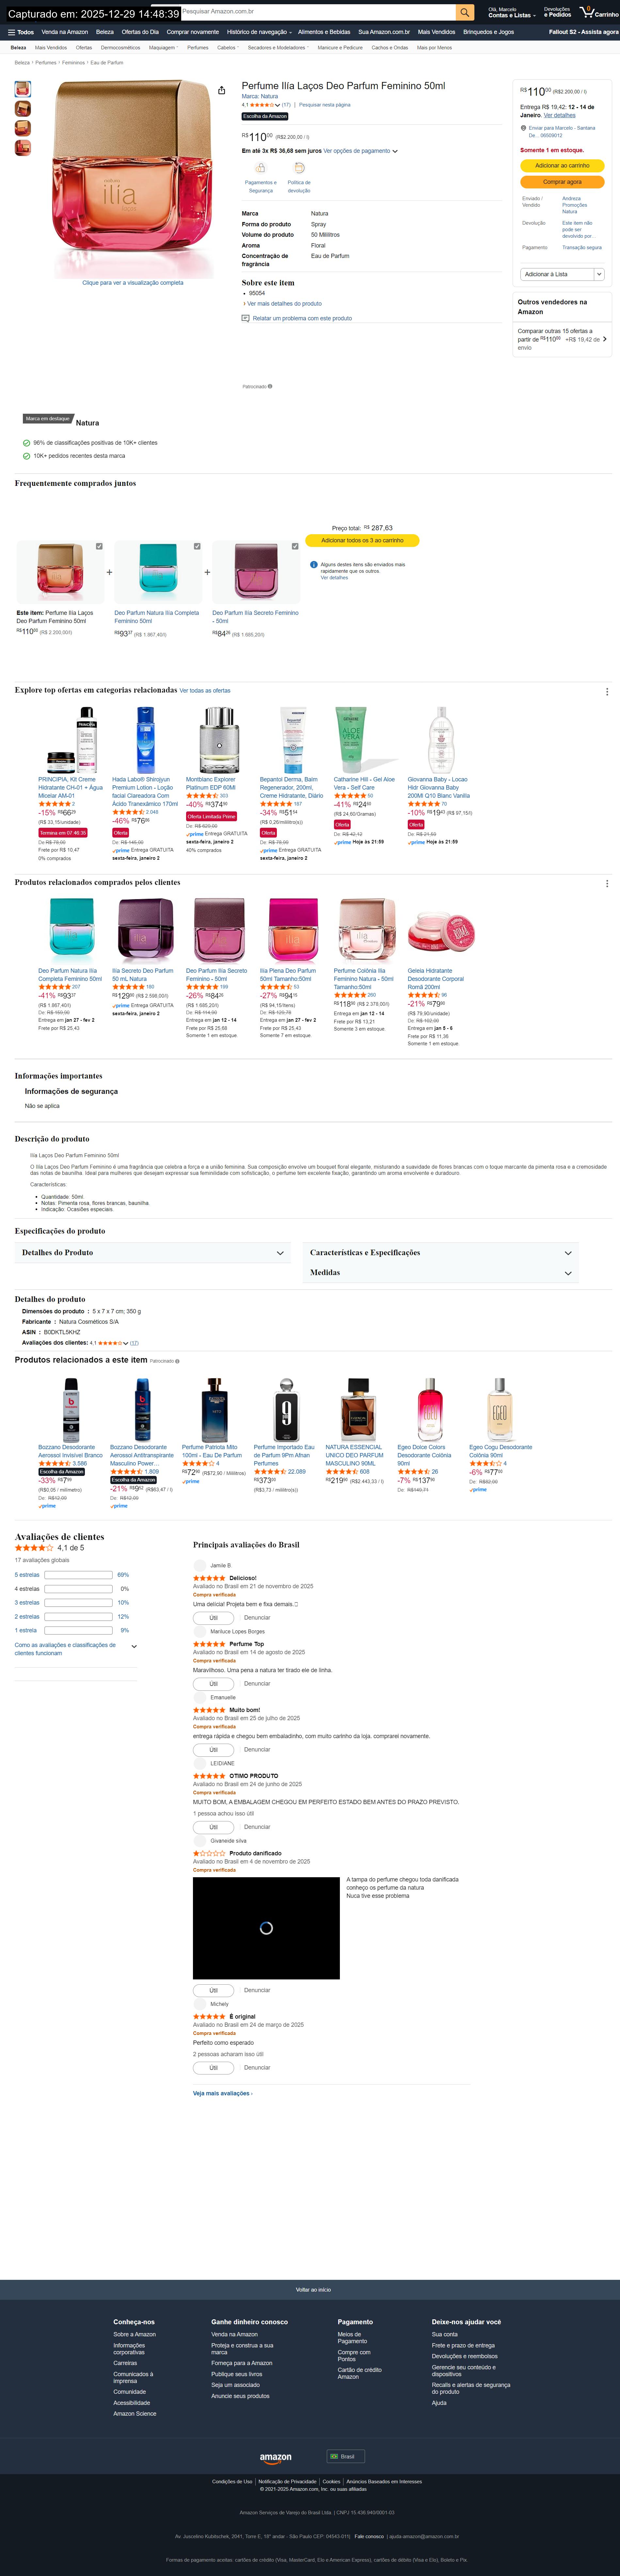
Task: Select the second product thumbnail image
Action: [x=22, y=109]
